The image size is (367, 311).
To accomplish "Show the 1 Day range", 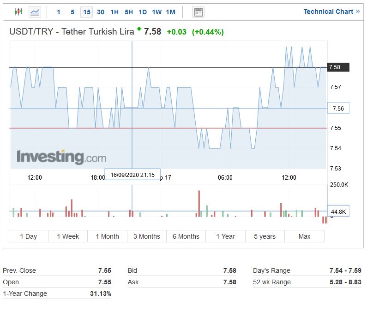I will tap(29, 236).
